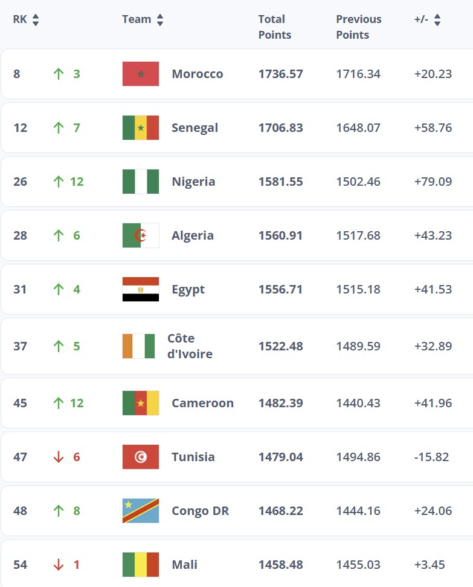Viewport: 473px width, 587px height.
Task: Sort the table by RK column
Action: (35, 20)
